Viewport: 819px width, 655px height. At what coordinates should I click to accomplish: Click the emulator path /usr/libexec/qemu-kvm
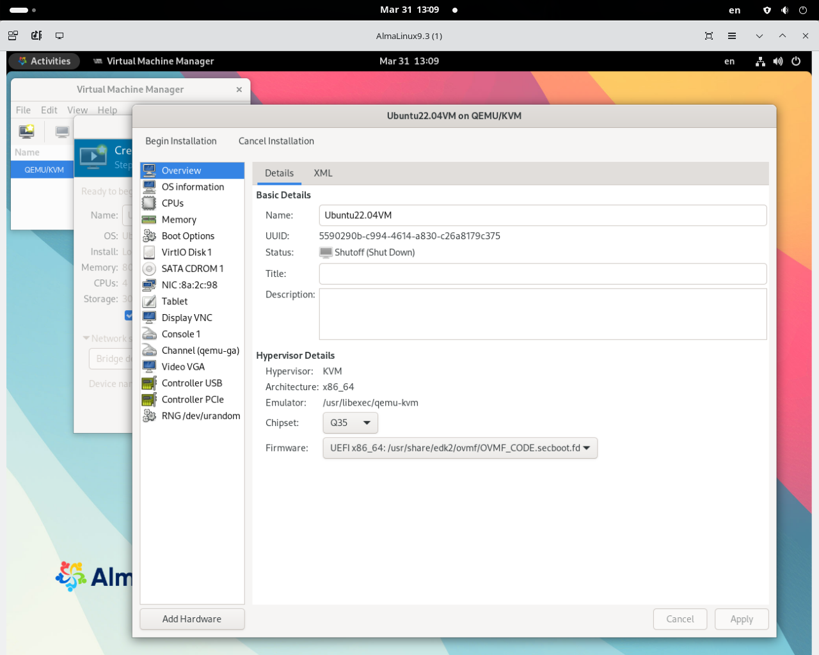(x=370, y=403)
